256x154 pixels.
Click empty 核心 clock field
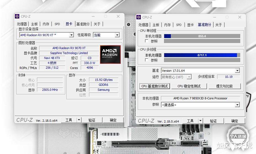pos(50,80)
